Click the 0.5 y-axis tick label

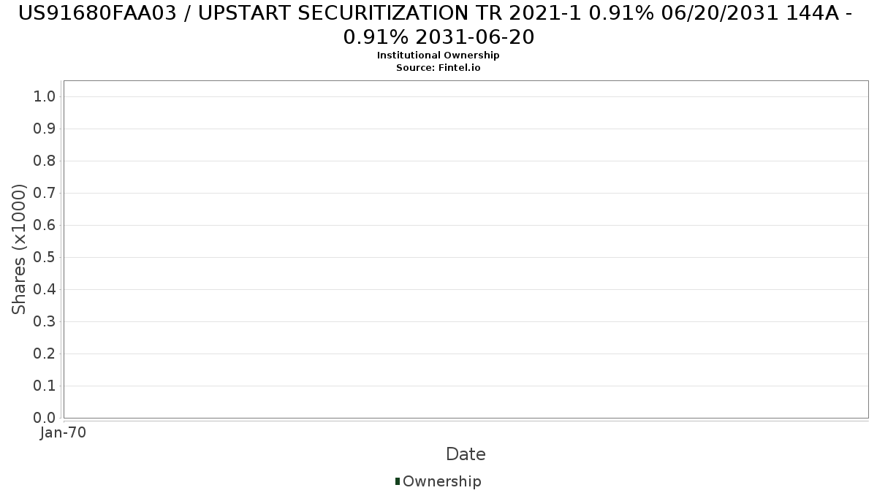pyautogui.click(x=45, y=258)
